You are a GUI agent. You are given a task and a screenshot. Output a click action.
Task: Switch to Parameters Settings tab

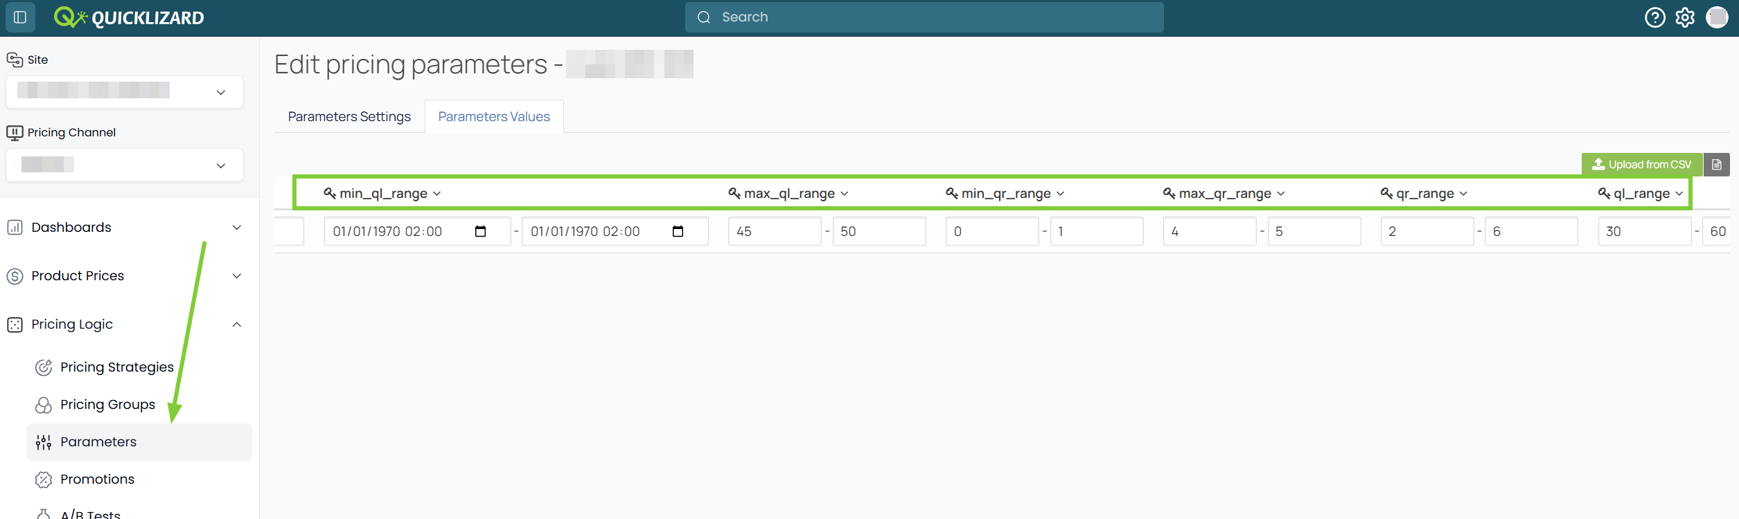tap(349, 116)
